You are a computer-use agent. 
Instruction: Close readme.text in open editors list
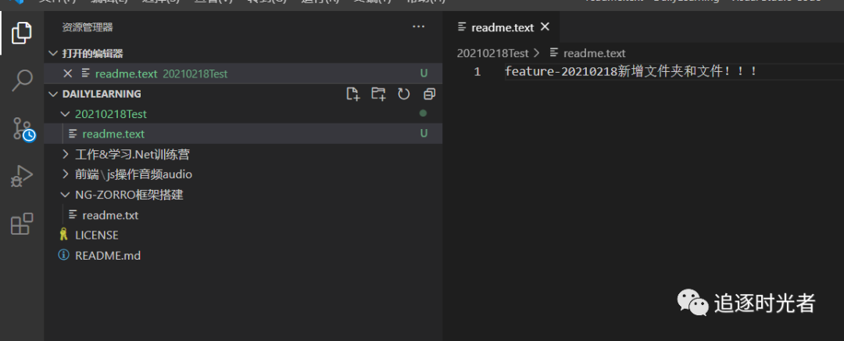point(67,74)
